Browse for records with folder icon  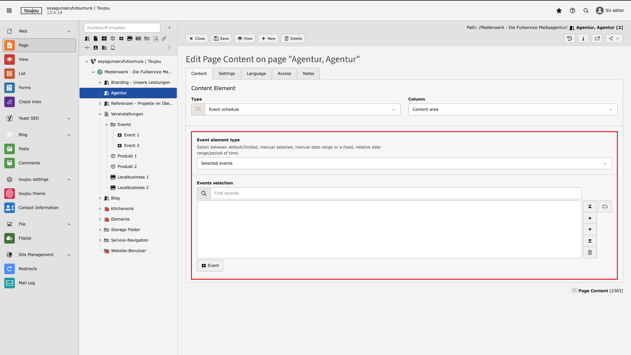605,206
